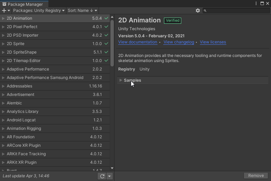
Task: Click the refresh package list icon
Action: tap(102, 176)
